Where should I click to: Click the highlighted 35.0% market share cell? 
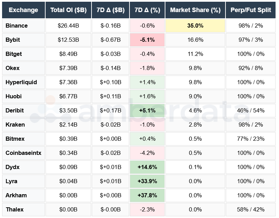coord(195,26)
